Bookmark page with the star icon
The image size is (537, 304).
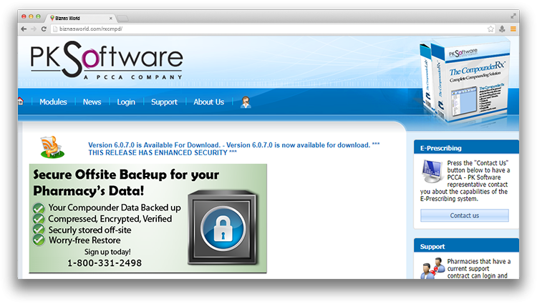[x=490, y=29]
